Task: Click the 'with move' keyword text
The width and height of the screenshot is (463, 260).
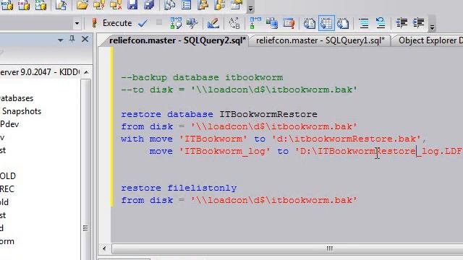Action: 147,139
